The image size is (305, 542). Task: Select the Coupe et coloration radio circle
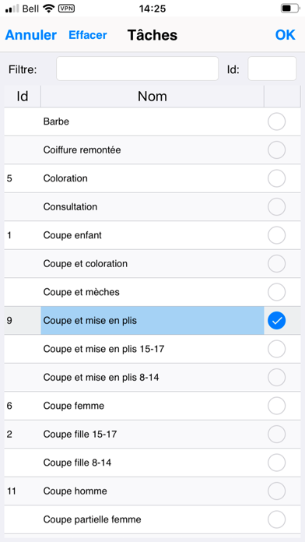[277, 264]
